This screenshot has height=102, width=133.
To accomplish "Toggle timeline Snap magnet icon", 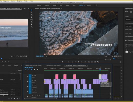I will click(x=28, y=70).
